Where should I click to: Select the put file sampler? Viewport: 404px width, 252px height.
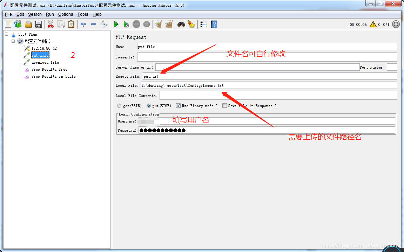[40, 55]
